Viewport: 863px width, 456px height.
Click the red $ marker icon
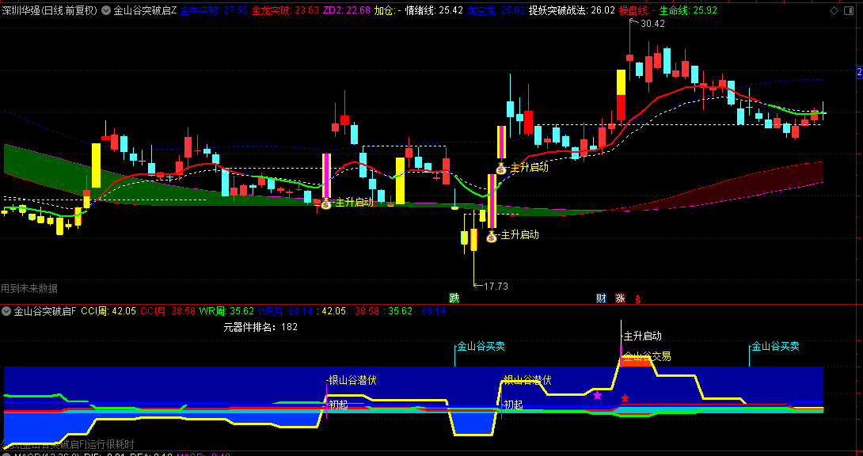pos(638,299)
